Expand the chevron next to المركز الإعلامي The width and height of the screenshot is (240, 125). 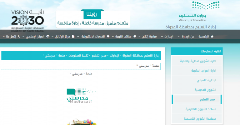[23, 37]
